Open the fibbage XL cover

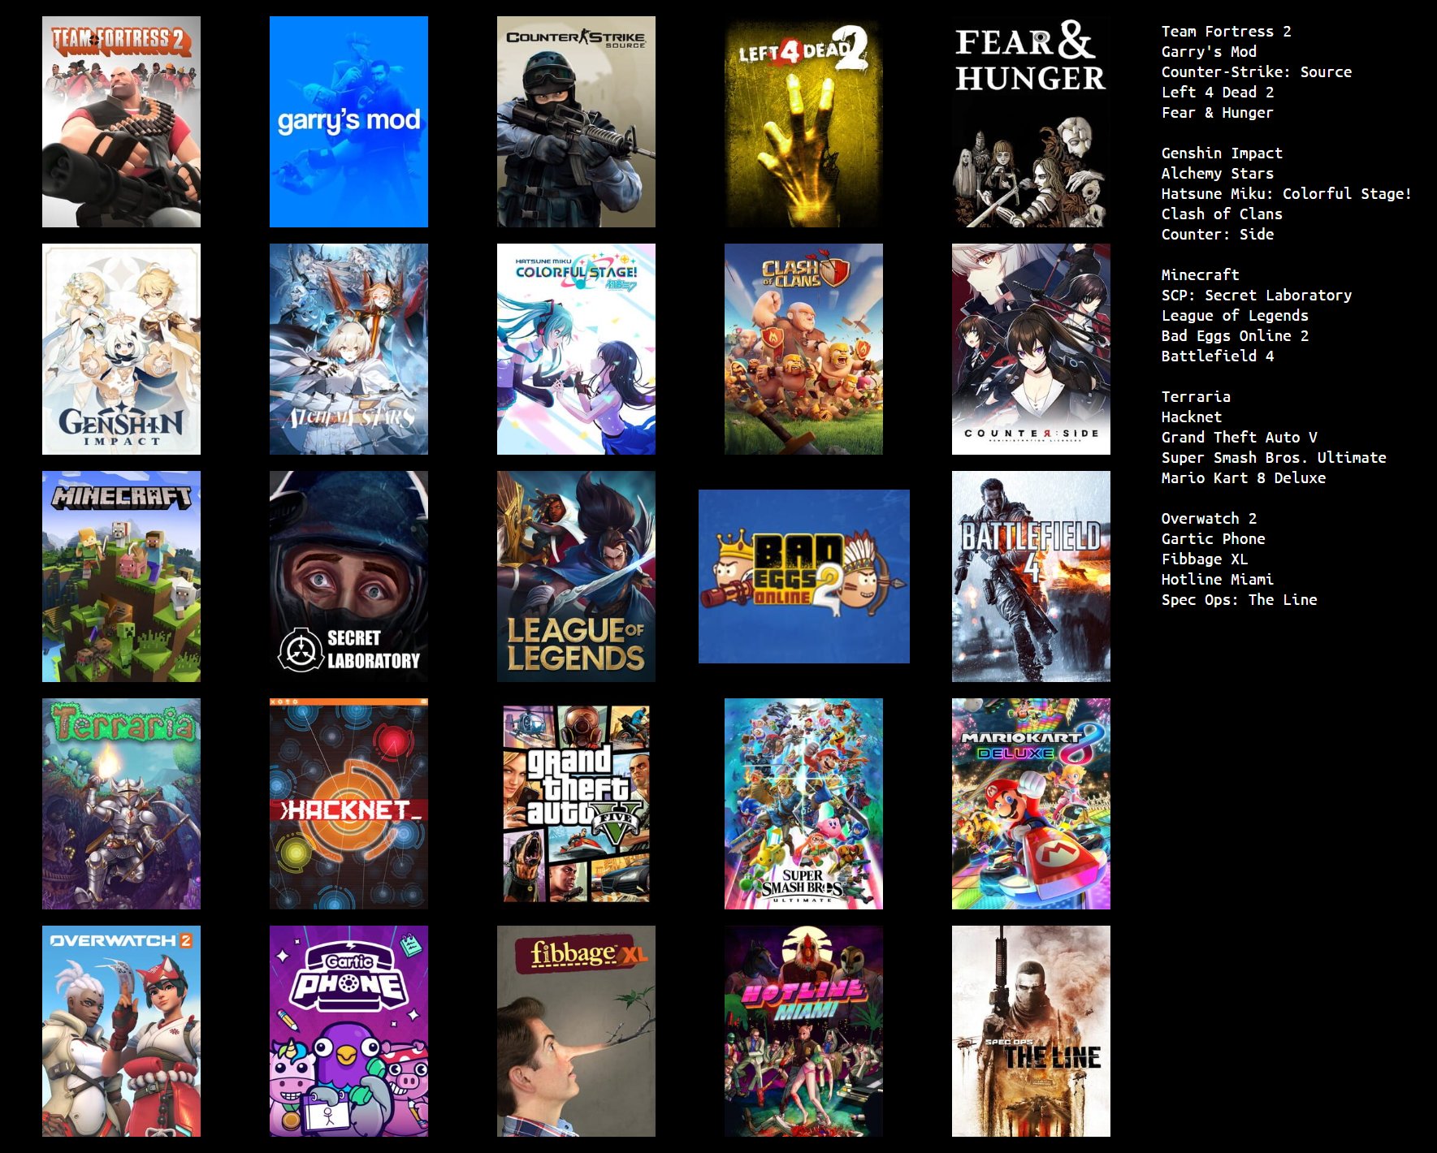(x=576, y=1031)
